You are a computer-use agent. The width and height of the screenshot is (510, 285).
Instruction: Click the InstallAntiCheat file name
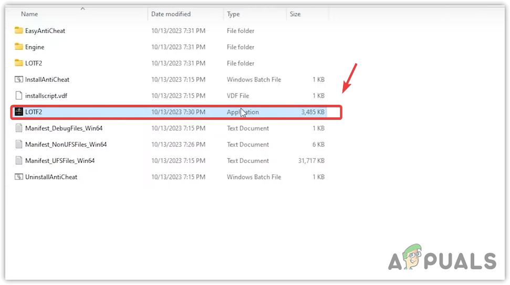coord(47,79)
